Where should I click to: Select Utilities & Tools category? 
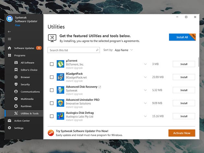pos(24,113)
